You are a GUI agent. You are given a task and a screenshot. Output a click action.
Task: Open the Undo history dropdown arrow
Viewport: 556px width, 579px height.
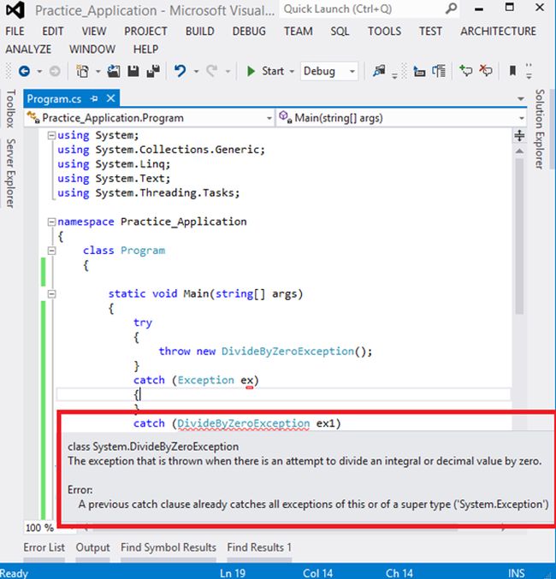(x=196, y=71)
